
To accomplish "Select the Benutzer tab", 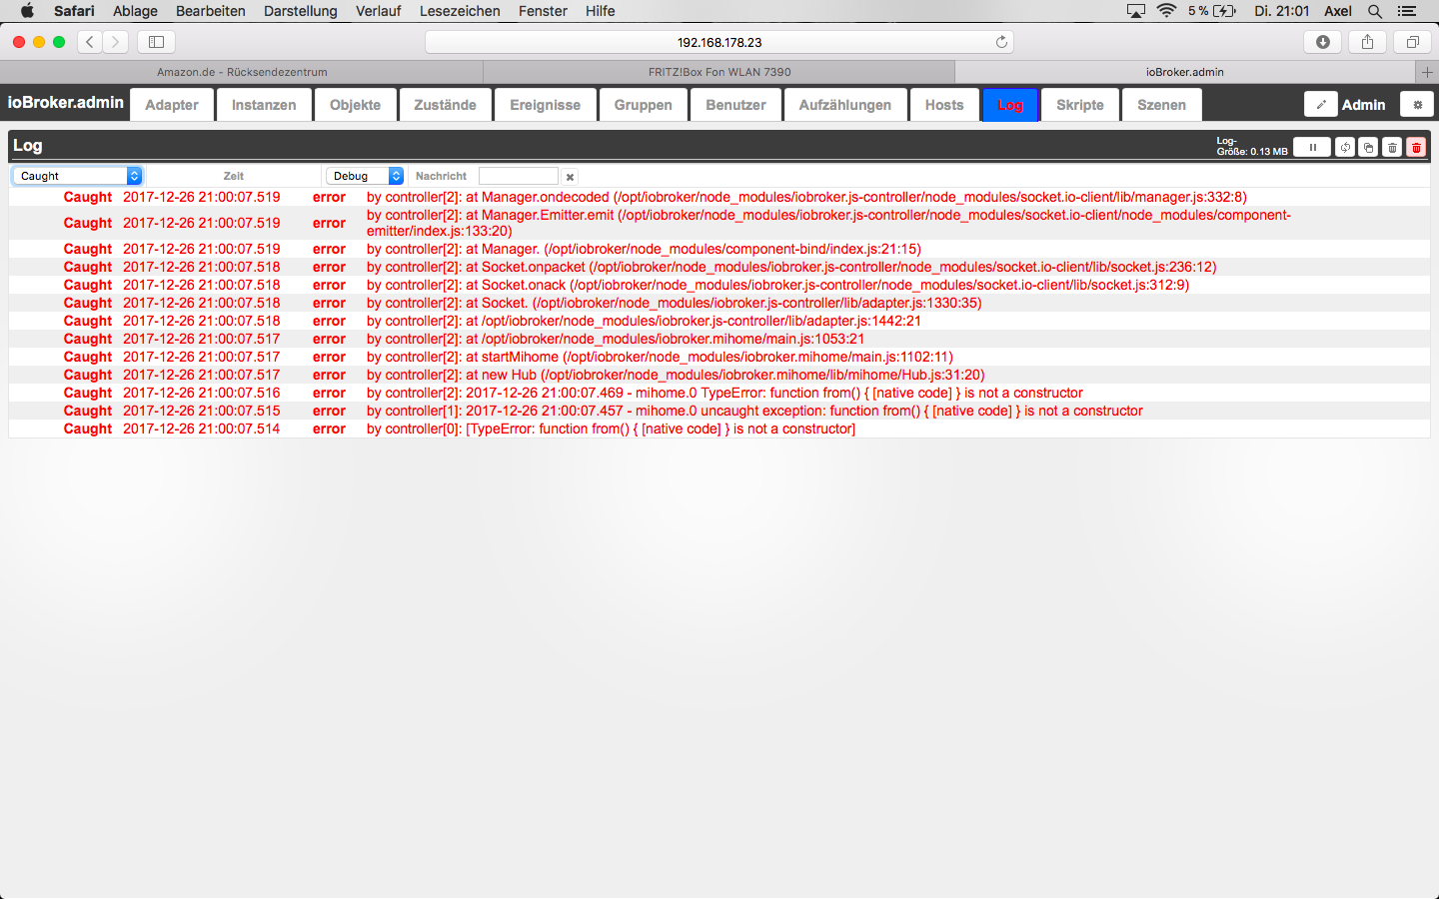I will (735, 105).
